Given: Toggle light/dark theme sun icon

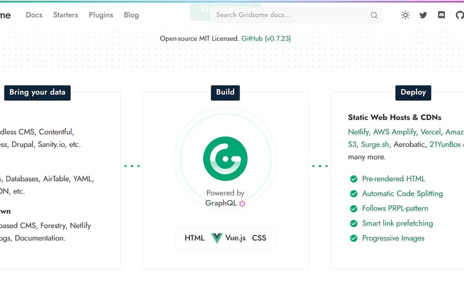Looking at the screenshot, I should tap(405, 15).
